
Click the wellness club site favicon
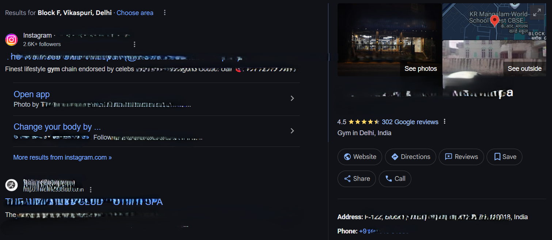(12, 185)
